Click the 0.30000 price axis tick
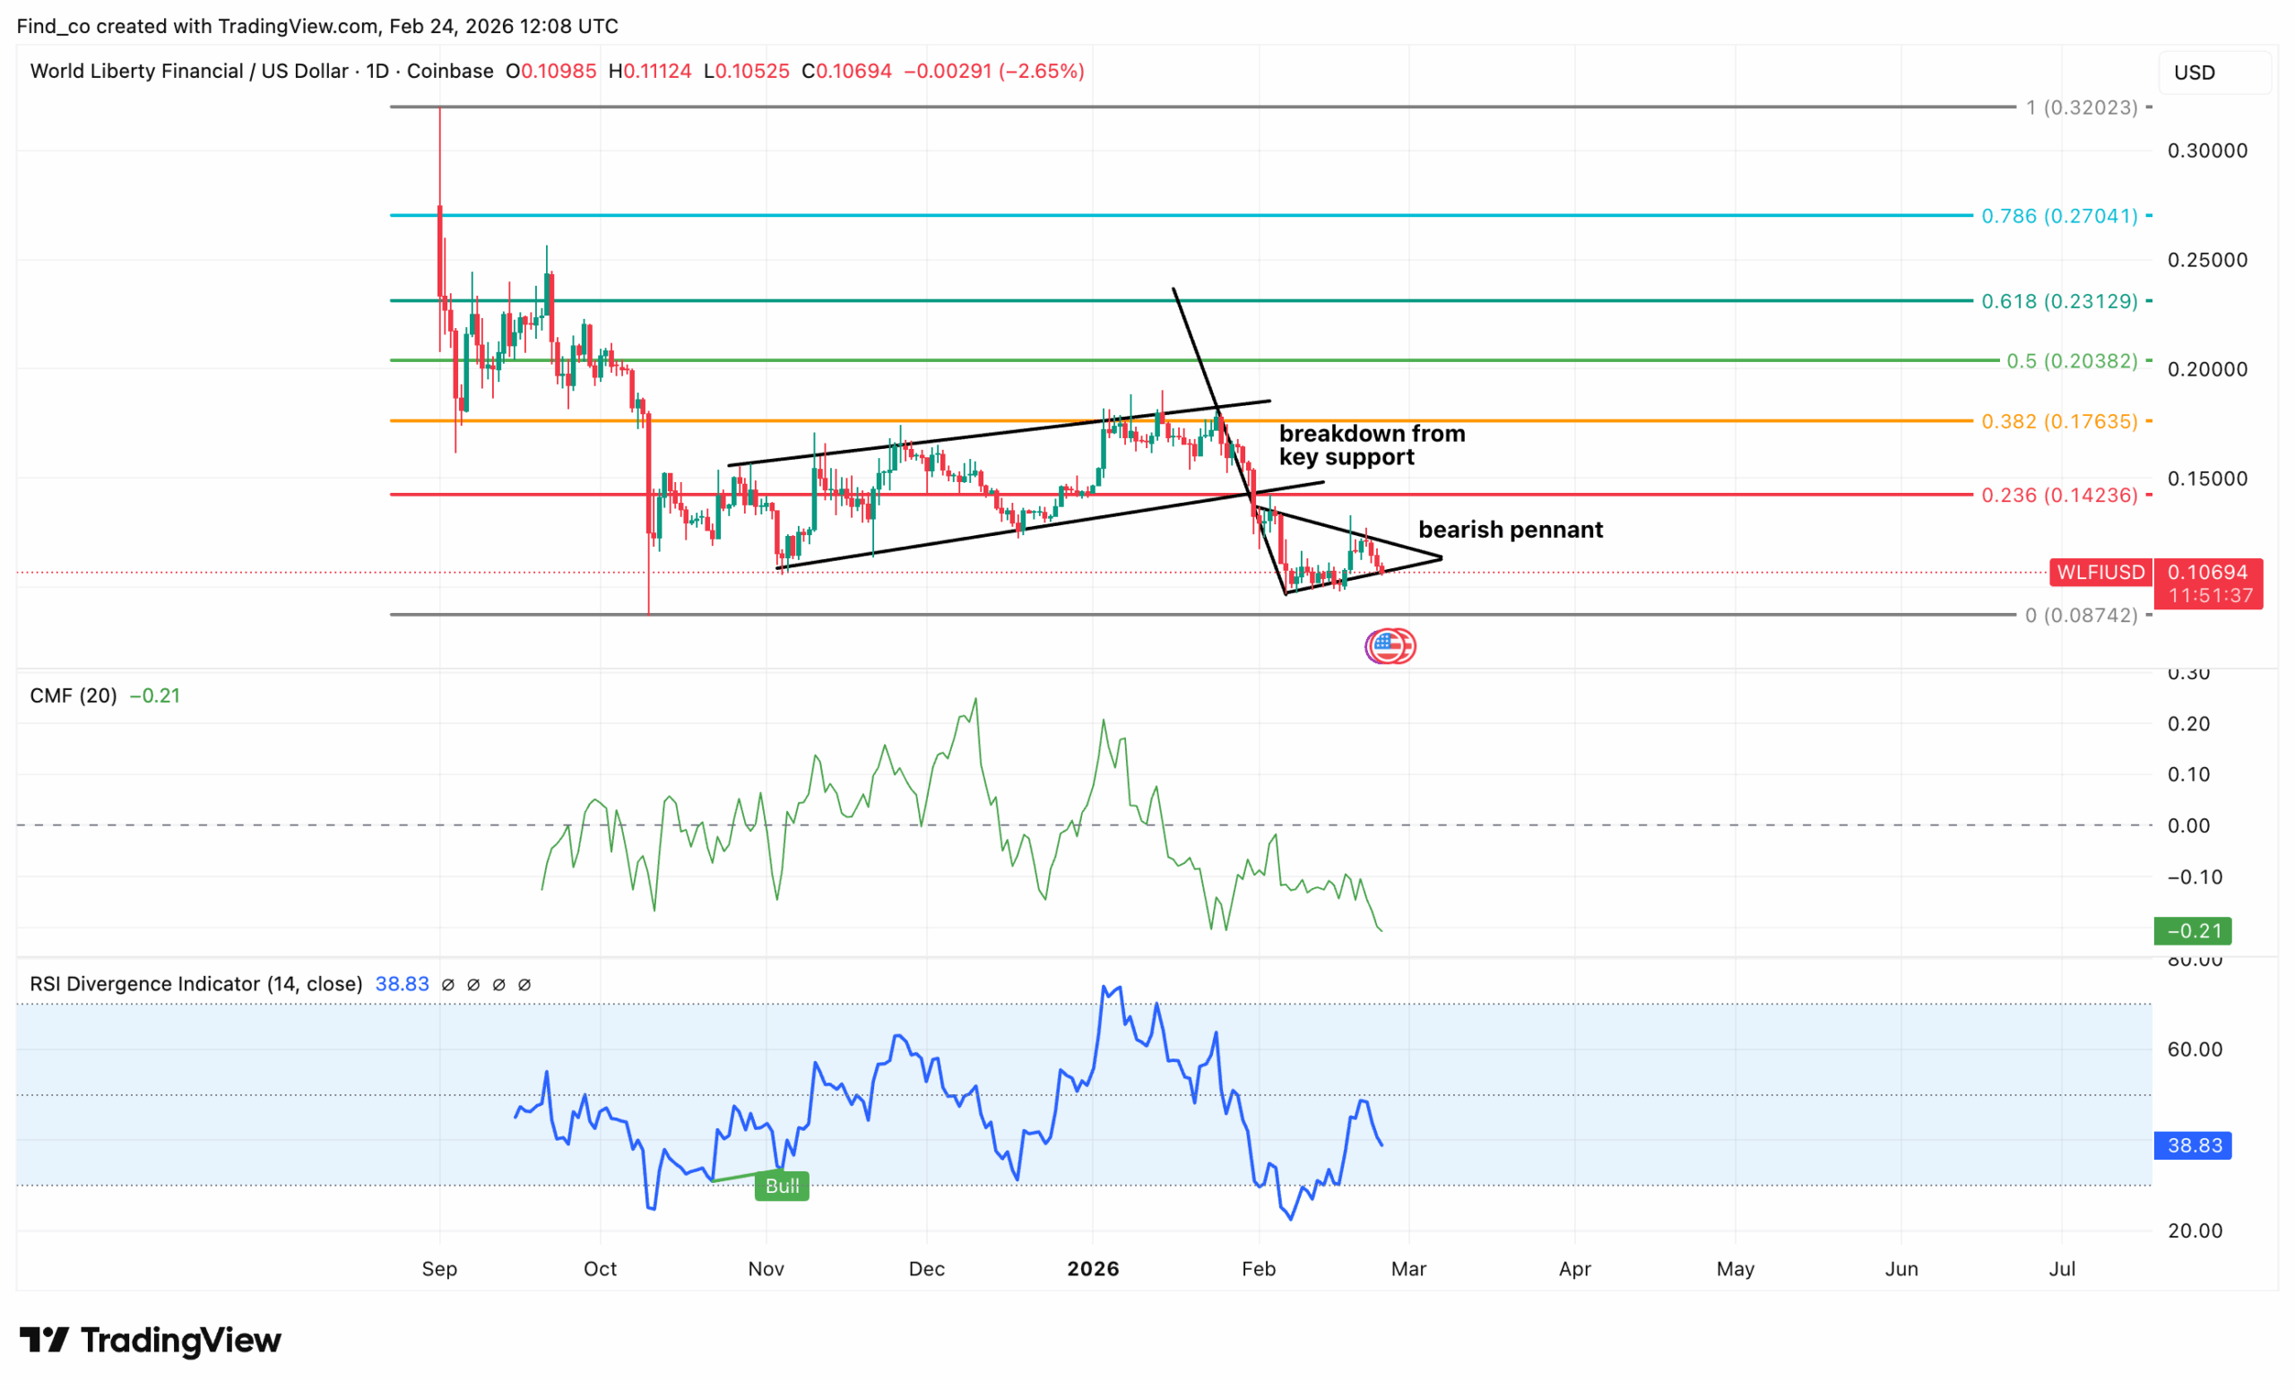 (x=2207, y=151)
